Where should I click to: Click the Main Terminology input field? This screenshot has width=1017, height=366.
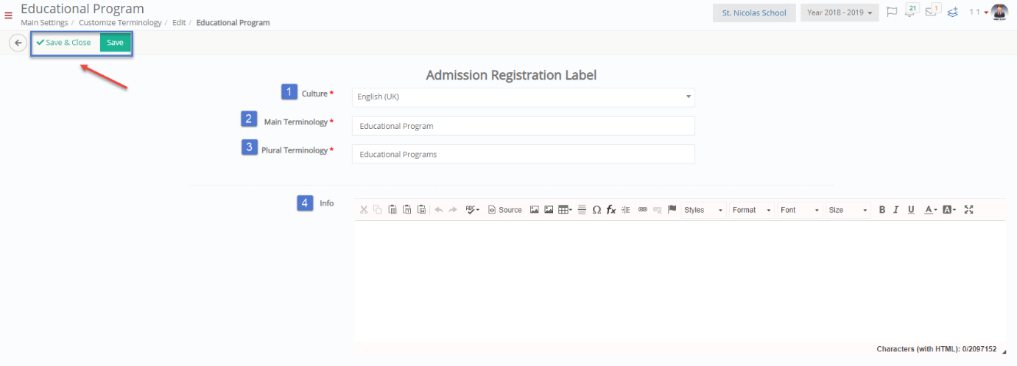tap(524, 126)
